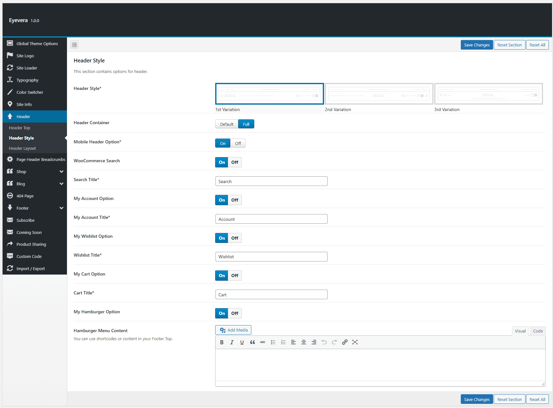Select the 1st Variation header thumbnail
The width and height of the screenshot is (553, 408).
[270, 94]
